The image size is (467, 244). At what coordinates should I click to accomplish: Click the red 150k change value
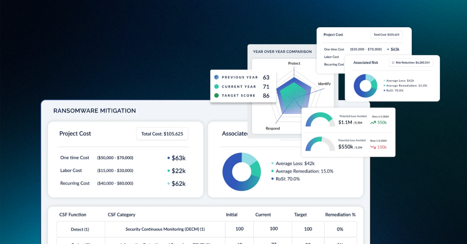coord(382,147)
